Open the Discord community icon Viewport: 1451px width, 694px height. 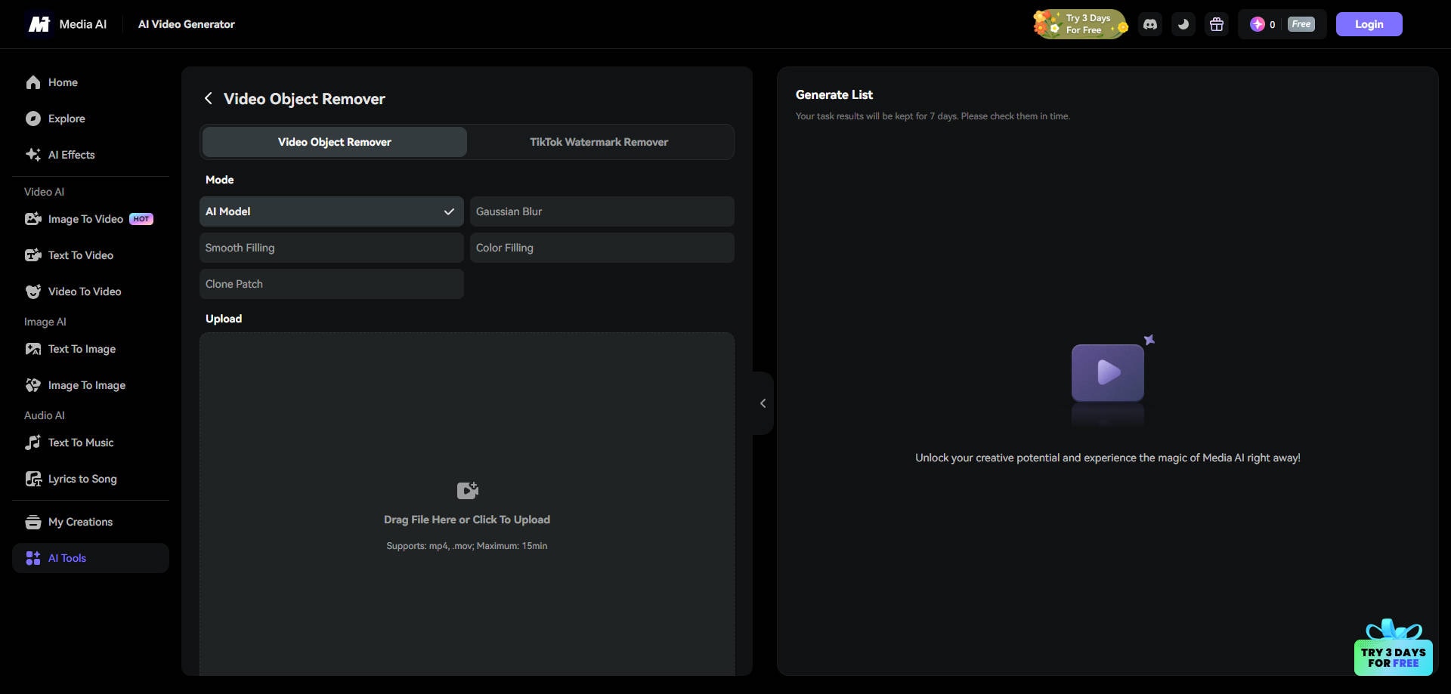1149,23
